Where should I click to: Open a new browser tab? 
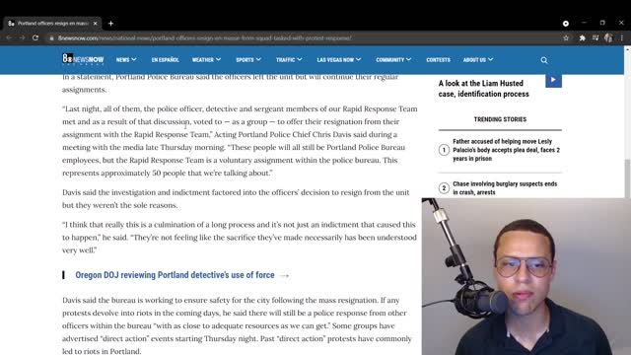click(x=110, y=24)
